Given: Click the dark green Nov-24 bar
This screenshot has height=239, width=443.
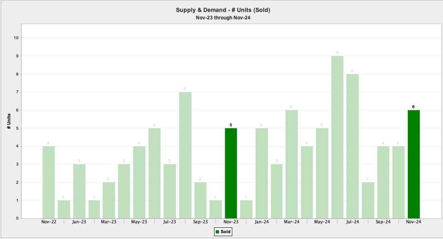Looking at the screenshot, I should (414, 164).
